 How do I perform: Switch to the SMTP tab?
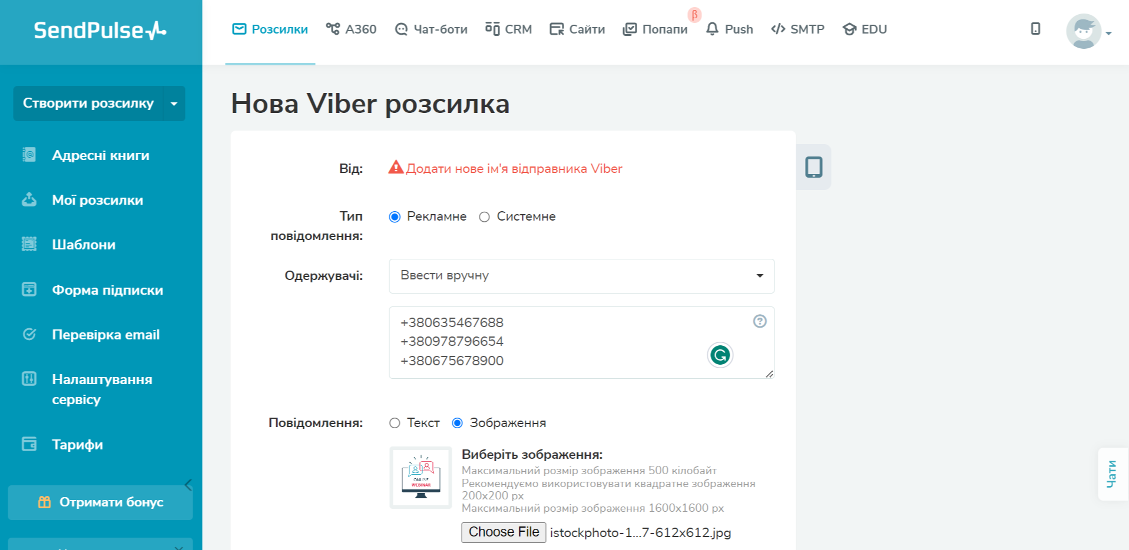[797, 29]
